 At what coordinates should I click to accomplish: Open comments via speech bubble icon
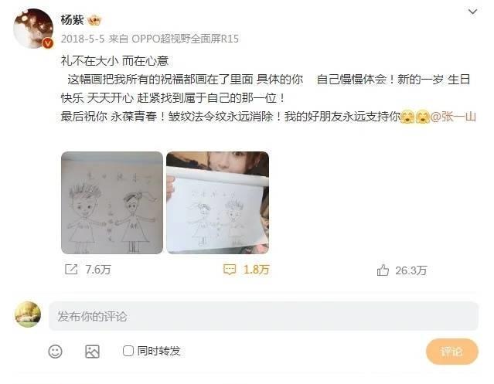230,270
